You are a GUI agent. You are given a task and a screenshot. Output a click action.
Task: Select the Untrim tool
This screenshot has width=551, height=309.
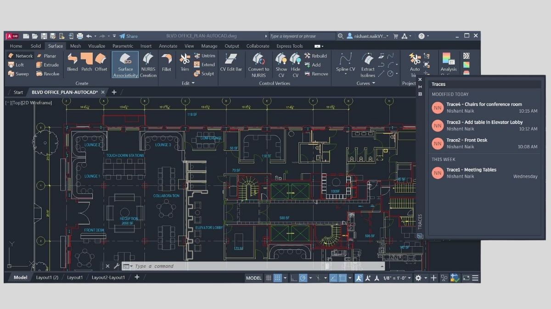pos(204,56)
